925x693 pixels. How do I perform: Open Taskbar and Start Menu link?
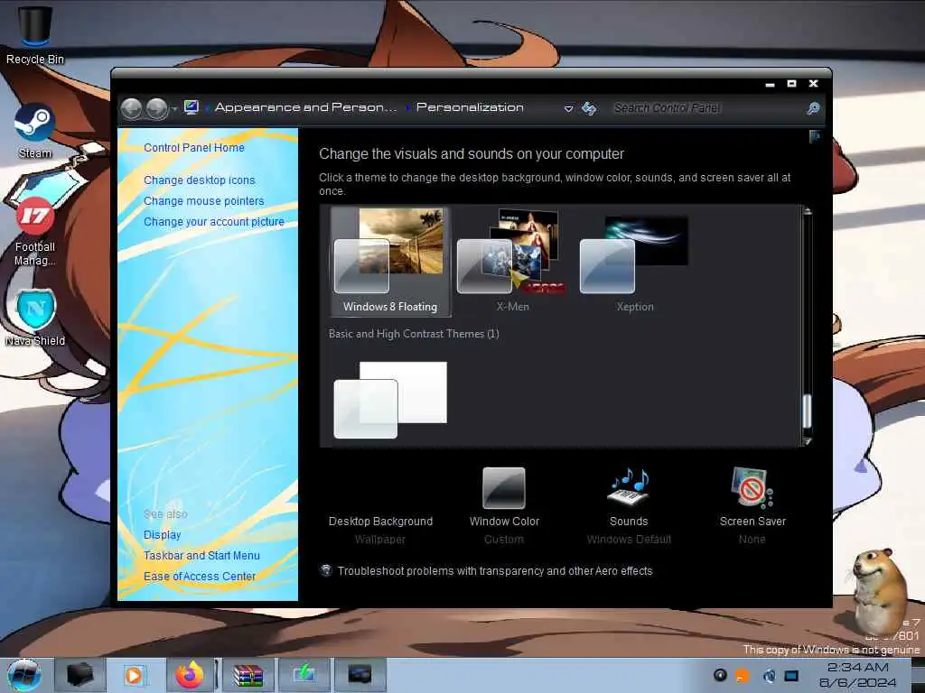click(x=201, y=555)
